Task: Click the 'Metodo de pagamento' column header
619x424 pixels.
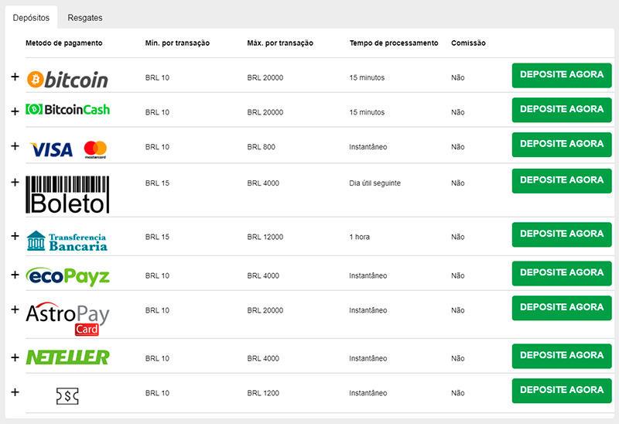Action: click(x=64, y=43)
